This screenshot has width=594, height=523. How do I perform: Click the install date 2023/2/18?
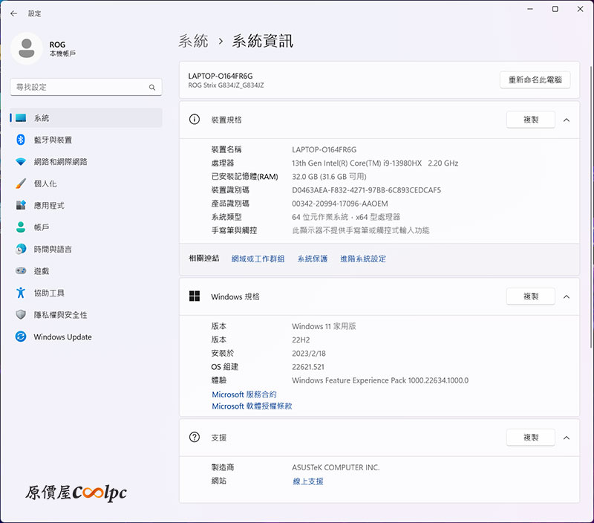point(309,354)
